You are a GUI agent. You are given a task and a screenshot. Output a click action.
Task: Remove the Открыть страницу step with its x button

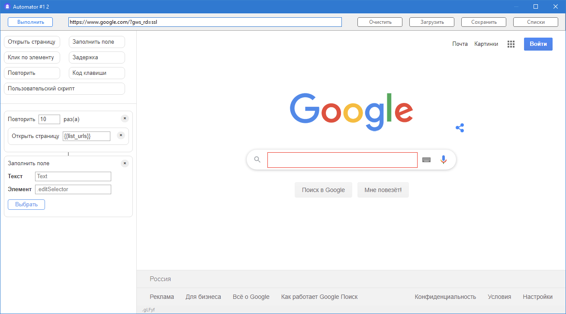(x=121, y=135)
